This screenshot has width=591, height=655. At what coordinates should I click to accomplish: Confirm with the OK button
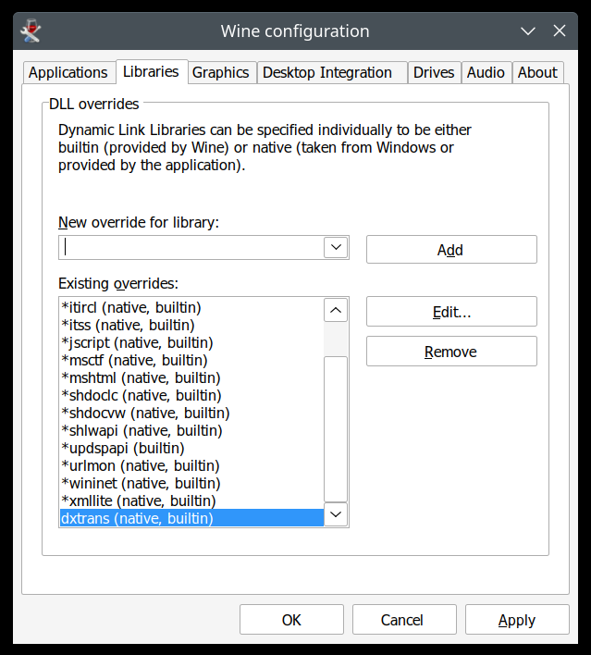[291, 620]
